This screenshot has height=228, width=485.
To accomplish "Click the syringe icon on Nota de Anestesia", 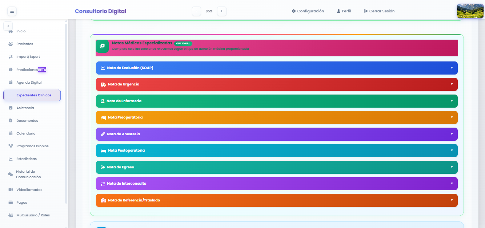I will (x=103, y=134).
